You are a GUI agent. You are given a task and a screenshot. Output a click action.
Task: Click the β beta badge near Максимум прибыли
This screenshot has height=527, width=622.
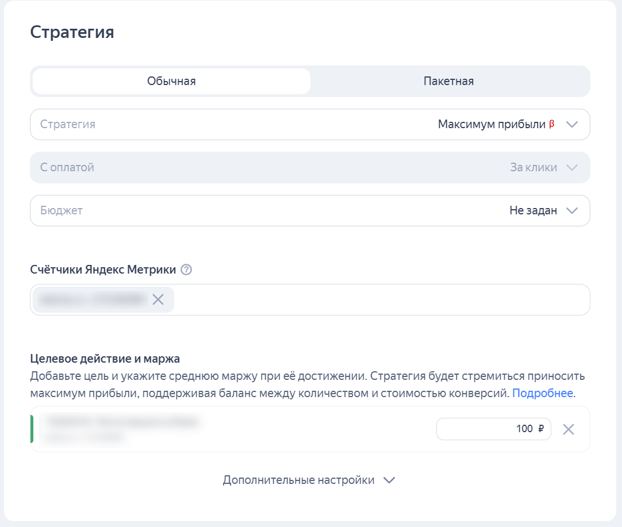pos(551,124)
